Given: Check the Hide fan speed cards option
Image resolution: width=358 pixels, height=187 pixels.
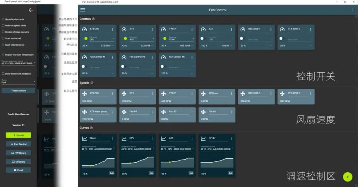Looking at the screenshot, I should 3,25.
